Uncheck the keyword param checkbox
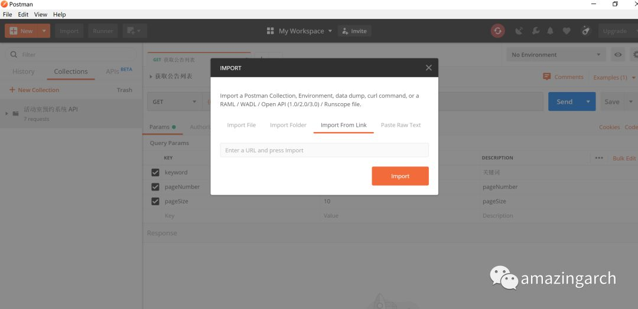The height and width of the screenshot is (309, 638). [155, 172]
